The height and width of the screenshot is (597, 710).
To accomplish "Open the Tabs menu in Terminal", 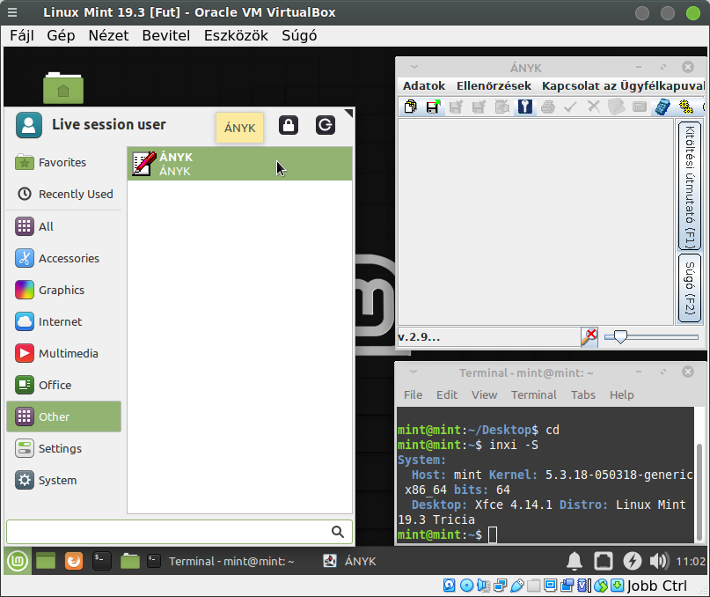I will coord(582,394).
